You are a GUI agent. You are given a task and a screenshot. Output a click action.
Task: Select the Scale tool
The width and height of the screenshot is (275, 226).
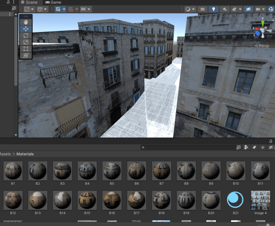[26, 42]
